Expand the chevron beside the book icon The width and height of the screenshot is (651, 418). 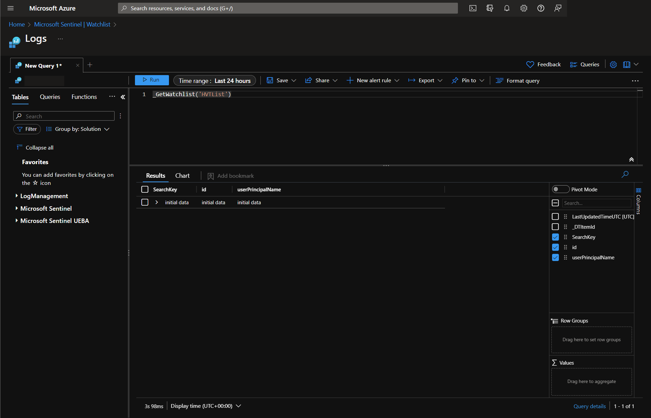point(636,64)
